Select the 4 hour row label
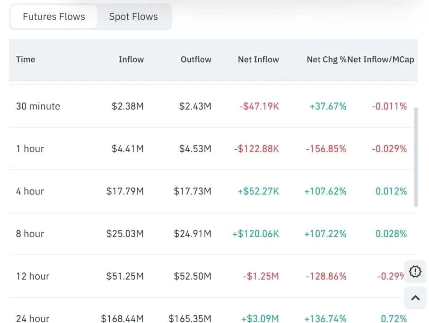Screen dimensions: 429x323 pyautogui.click(x=30, y=191)
